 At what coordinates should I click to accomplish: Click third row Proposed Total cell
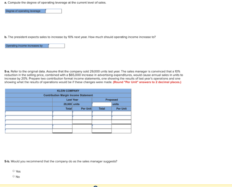102,122
